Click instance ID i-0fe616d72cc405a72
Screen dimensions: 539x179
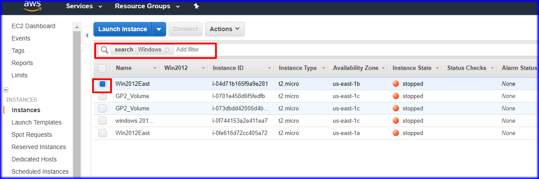(240, 133)
